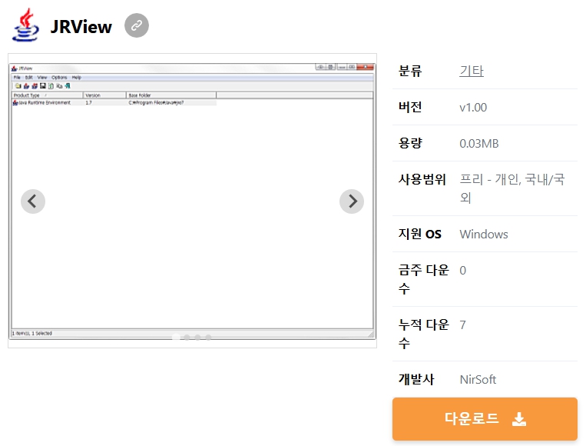Viewport: 586px width, 446px height.
Task: Click the JRView title text
Action: pyautogui.click(x=81, y=27)
